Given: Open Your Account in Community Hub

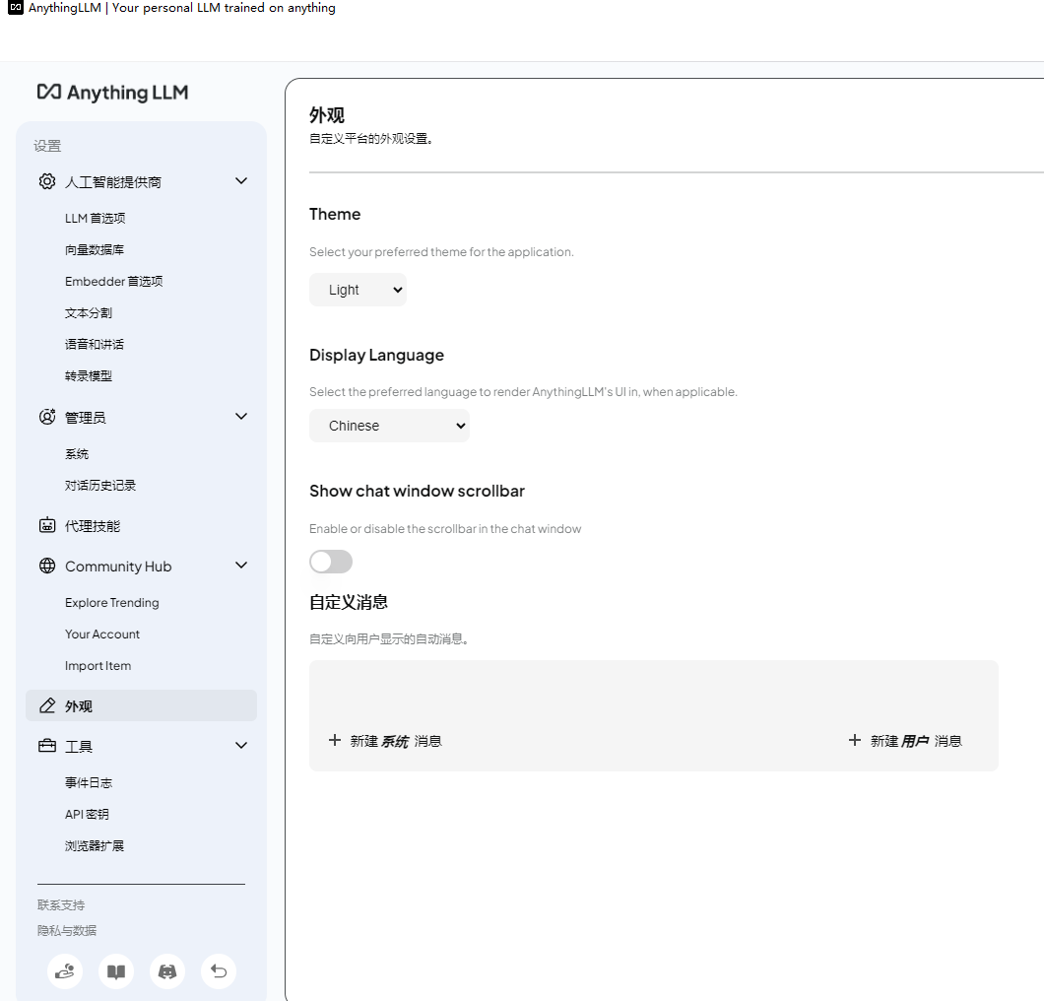Looking at the screenshot, I should [102, 634].
